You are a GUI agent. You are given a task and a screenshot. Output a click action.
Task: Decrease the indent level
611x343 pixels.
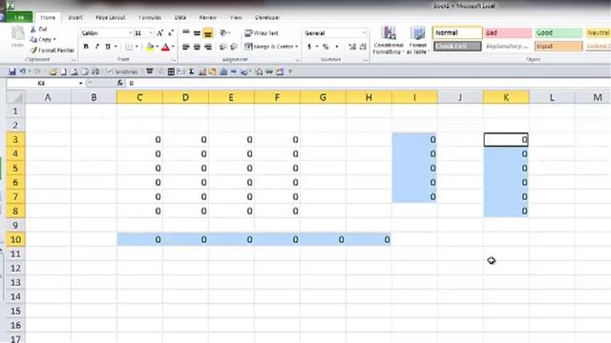point(222,47)
